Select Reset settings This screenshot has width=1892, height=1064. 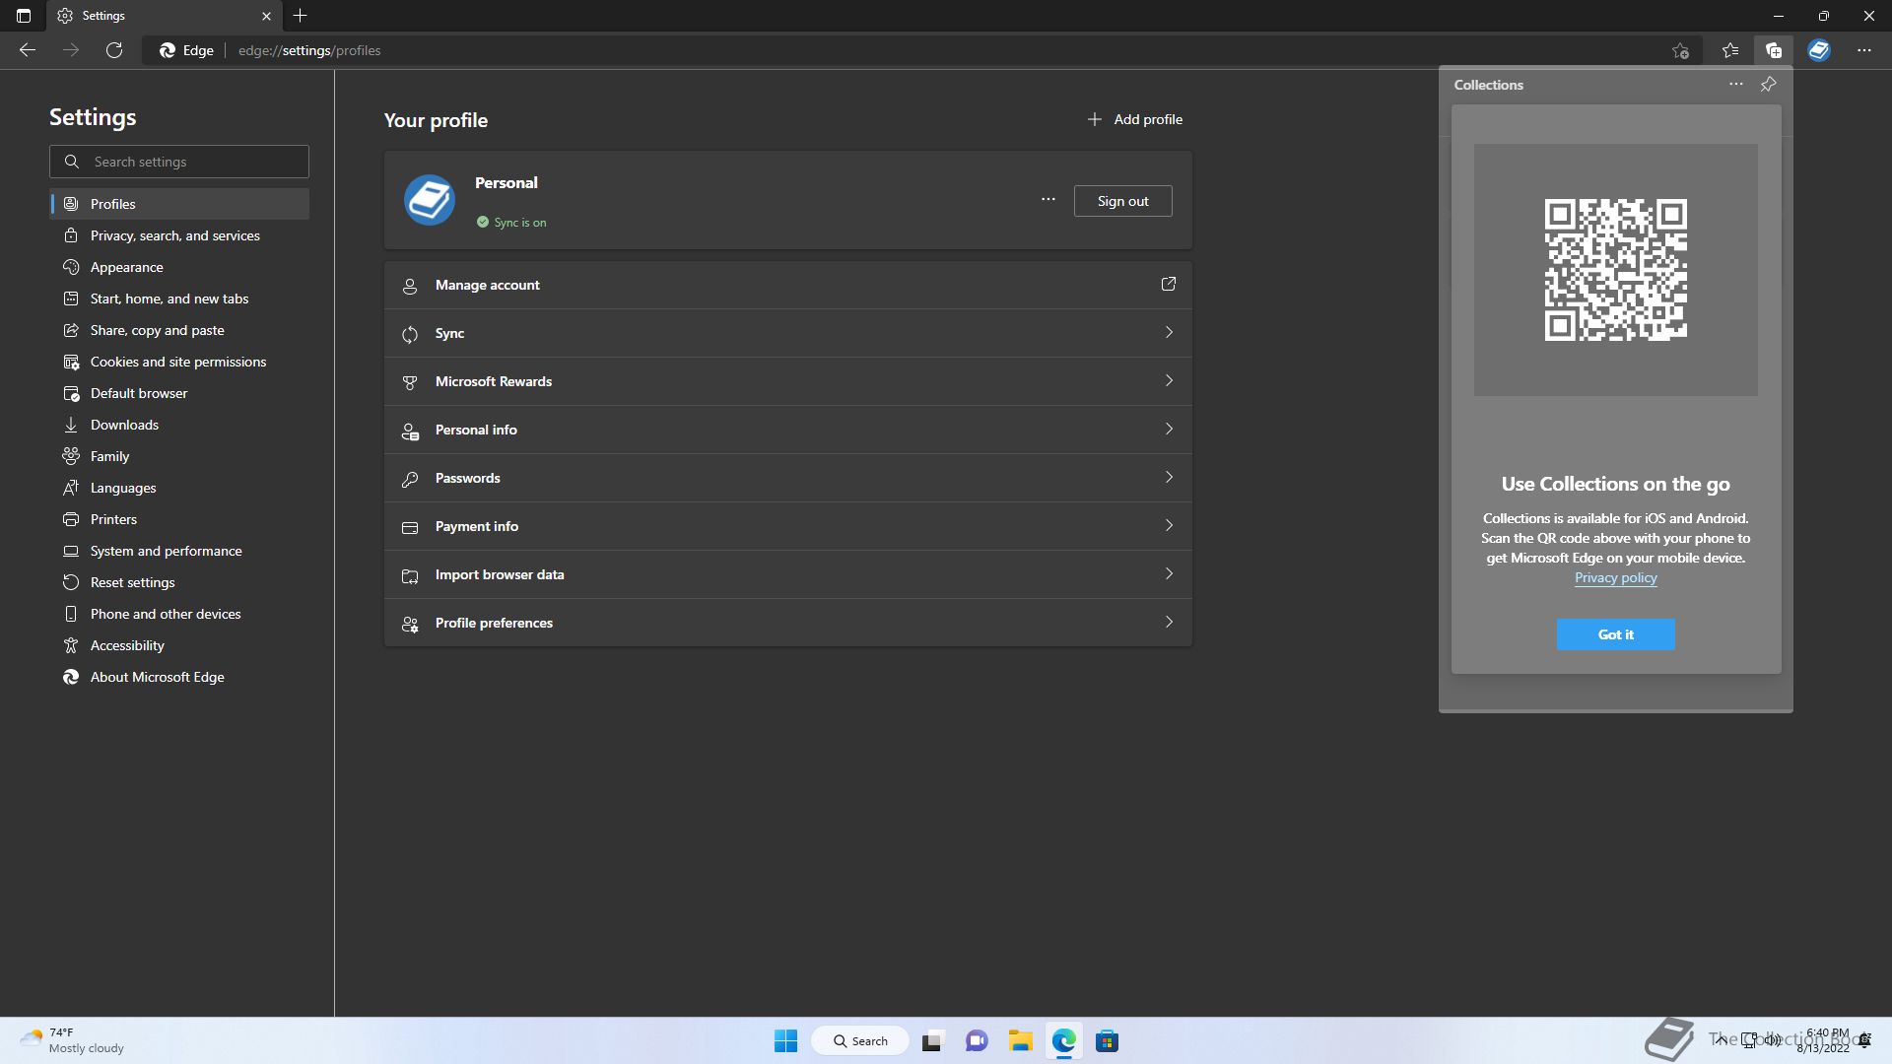click(x=179, y=582)
